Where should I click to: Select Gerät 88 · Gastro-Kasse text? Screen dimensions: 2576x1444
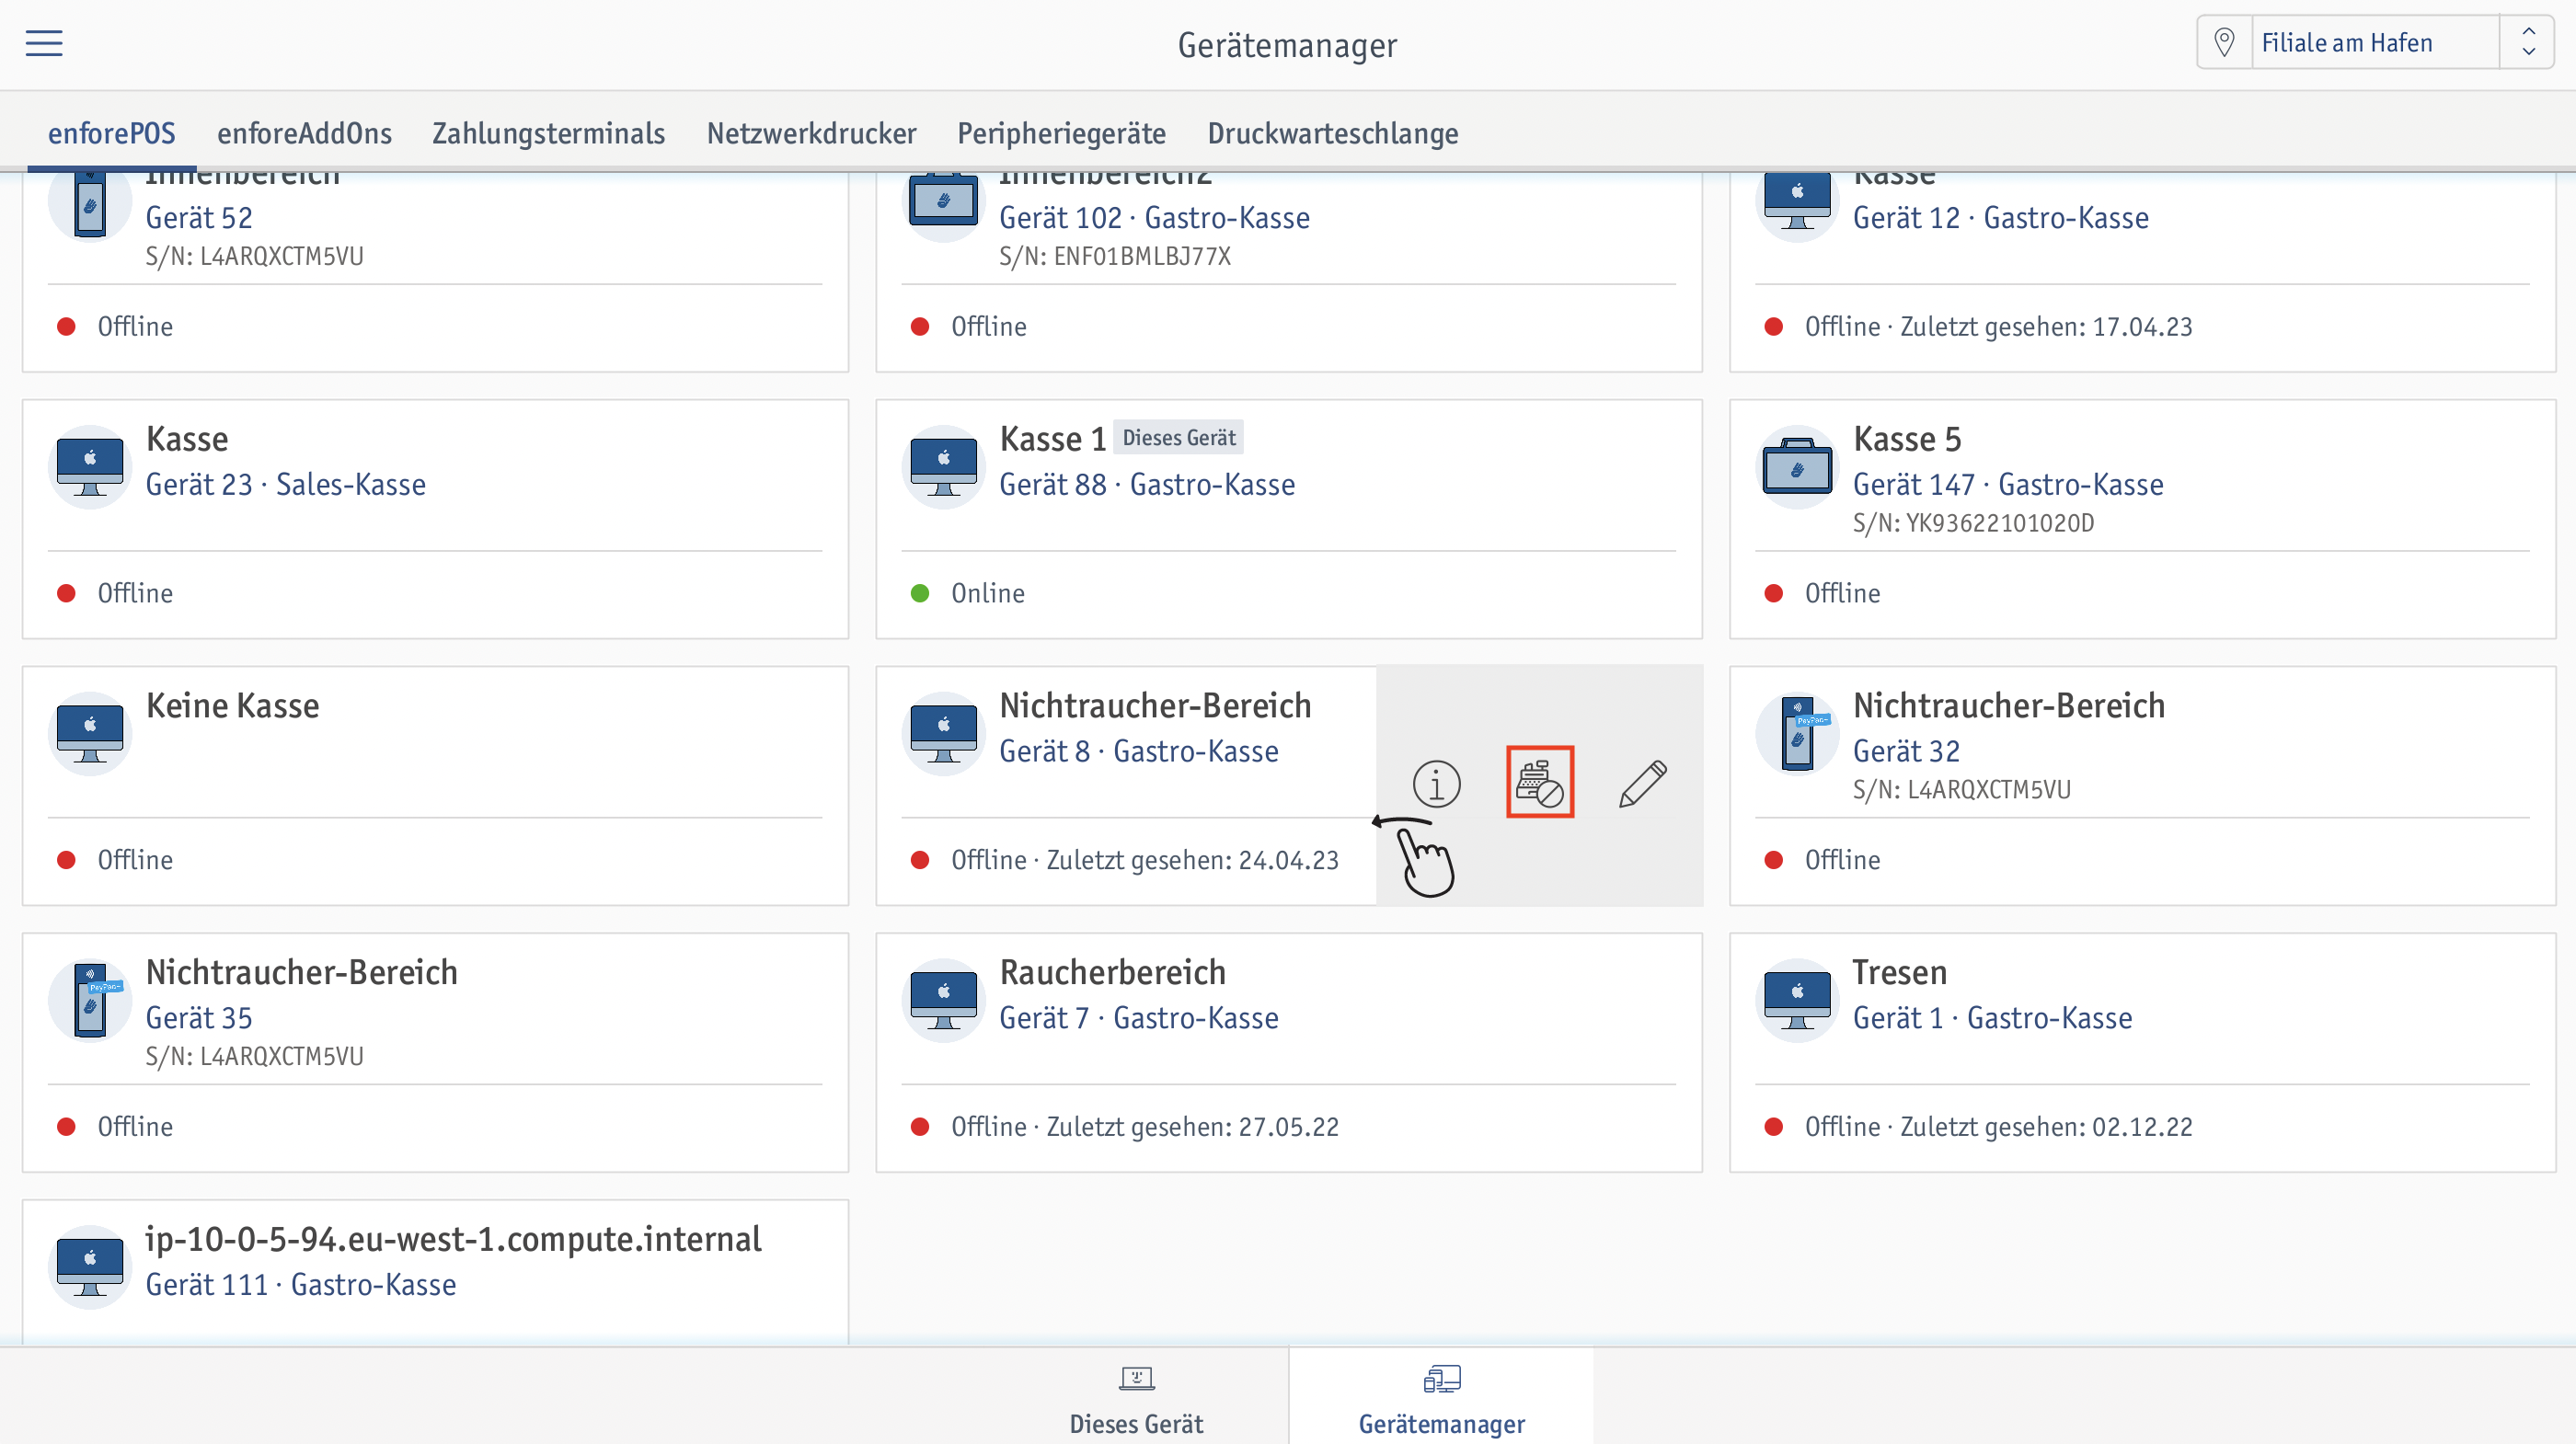point(1147,485)
